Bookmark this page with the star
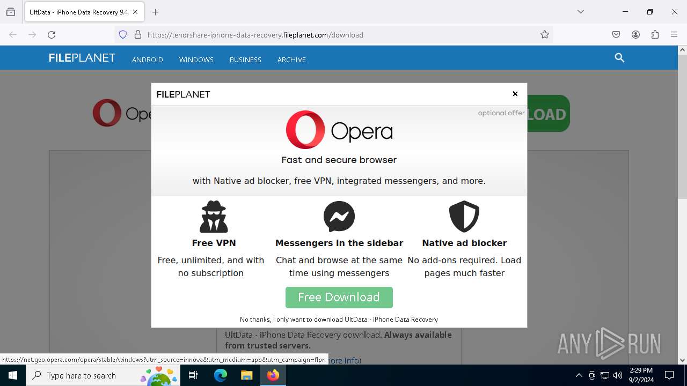This screenshot has width=687, height=386. [545, 35]
